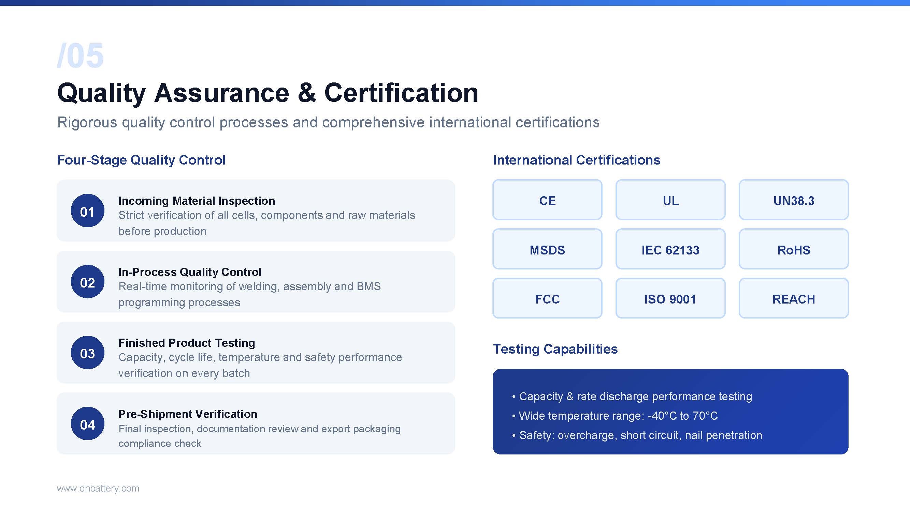Select the ISO 9001 certification badge

(670, 298)
